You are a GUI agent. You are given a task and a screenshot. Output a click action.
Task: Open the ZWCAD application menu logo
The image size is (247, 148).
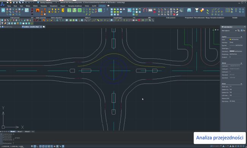pos(3,4)
